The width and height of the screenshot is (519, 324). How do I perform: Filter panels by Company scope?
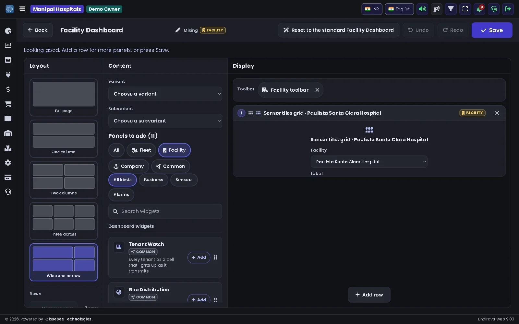tap(128, 166)
